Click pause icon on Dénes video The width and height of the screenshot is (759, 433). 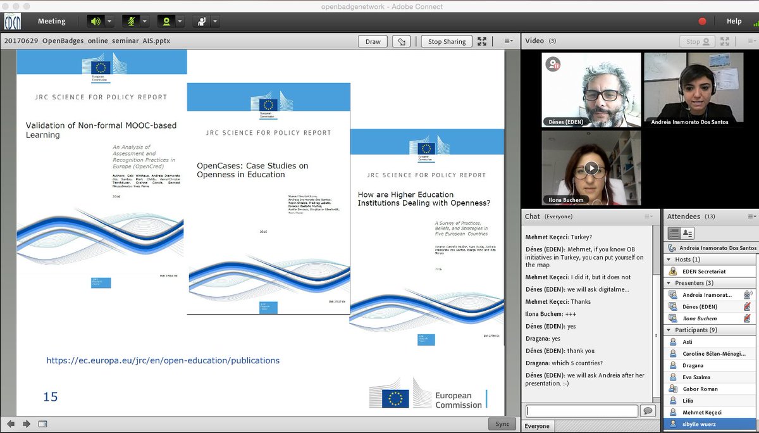click(x=553, y=63)
